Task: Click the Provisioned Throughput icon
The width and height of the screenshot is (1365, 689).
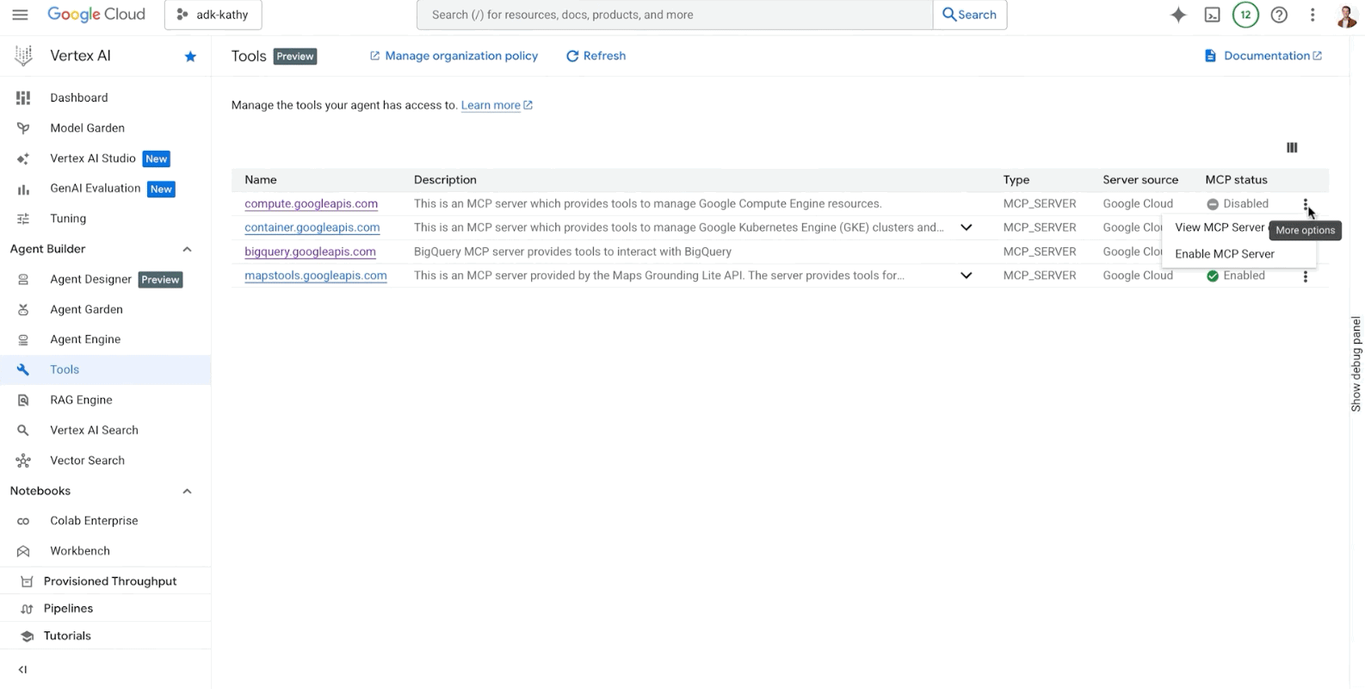Action: [x=27, y=581]
